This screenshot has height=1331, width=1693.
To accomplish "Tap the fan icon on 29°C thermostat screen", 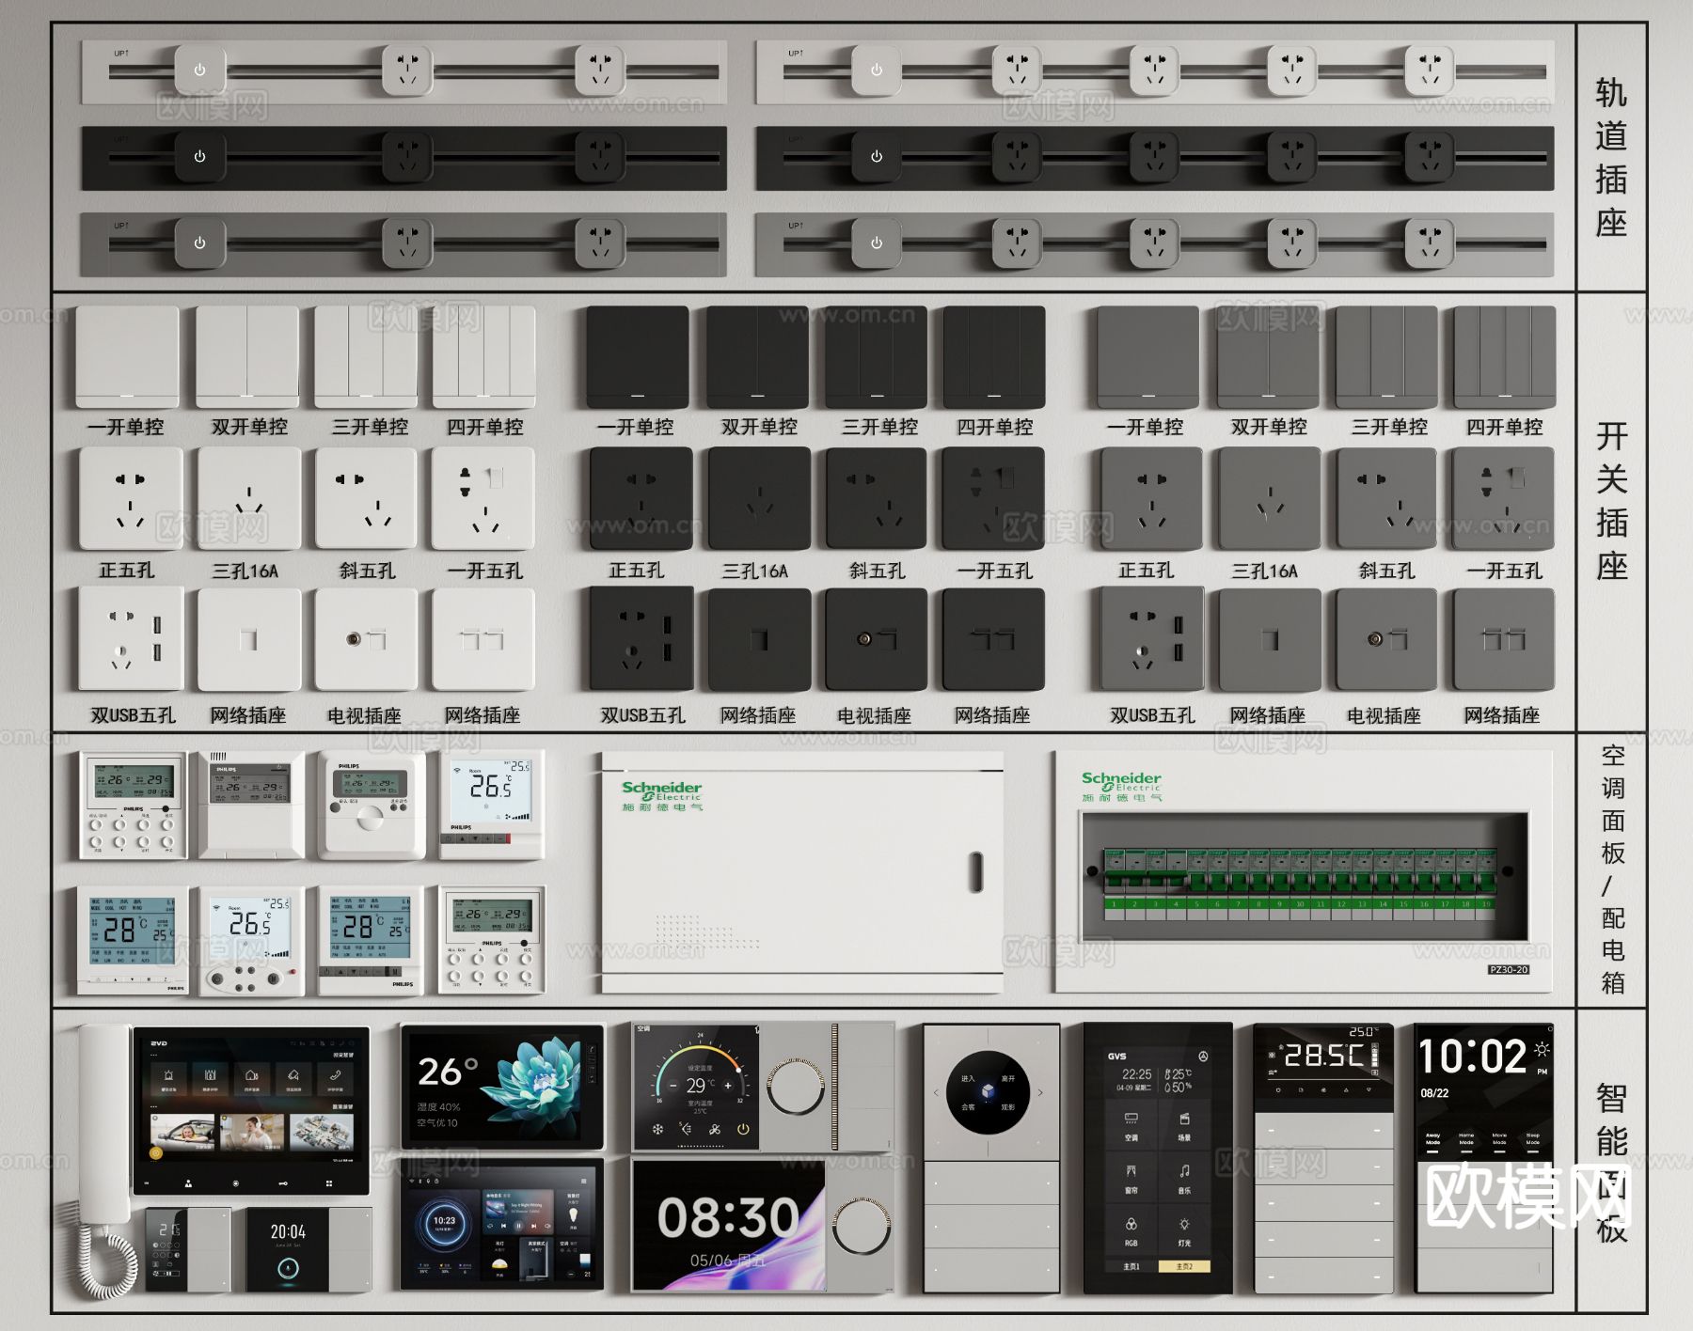I will tap(715, 1129).
